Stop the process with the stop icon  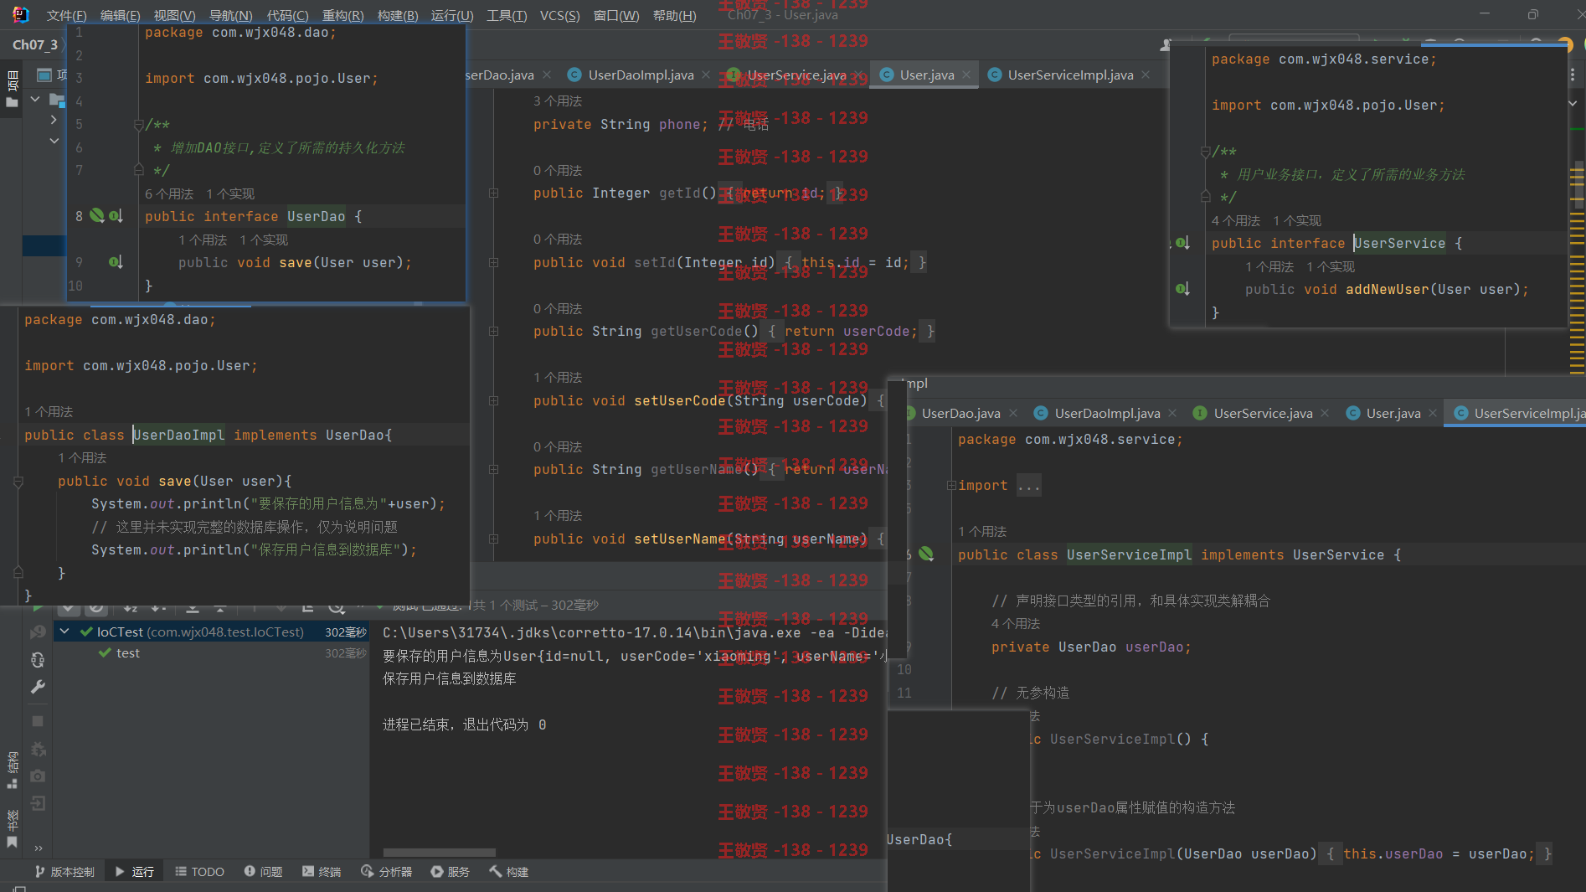(x=37, y=720)
